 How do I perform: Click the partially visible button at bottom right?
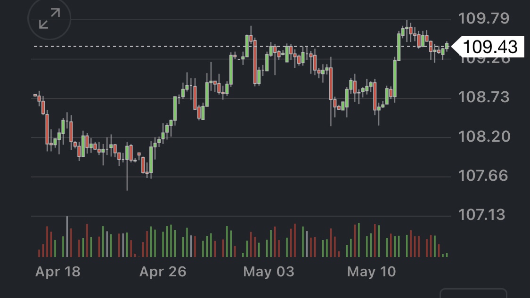pos(473,293)
